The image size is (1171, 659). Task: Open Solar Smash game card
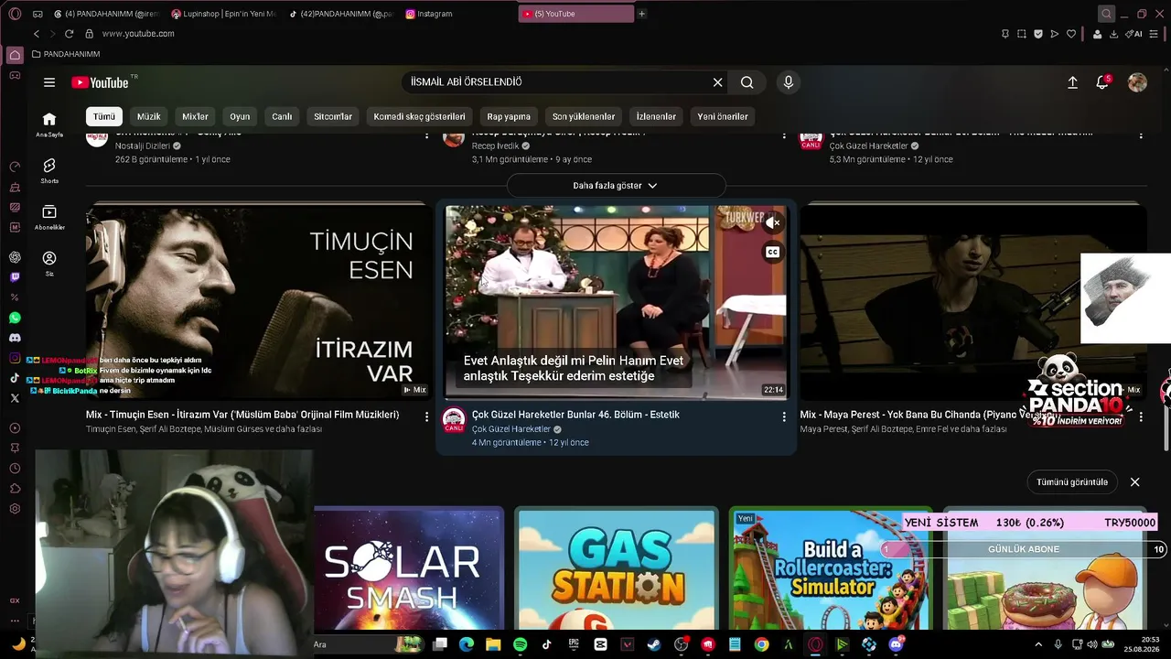pyautogui.click(x=409, y=568)
